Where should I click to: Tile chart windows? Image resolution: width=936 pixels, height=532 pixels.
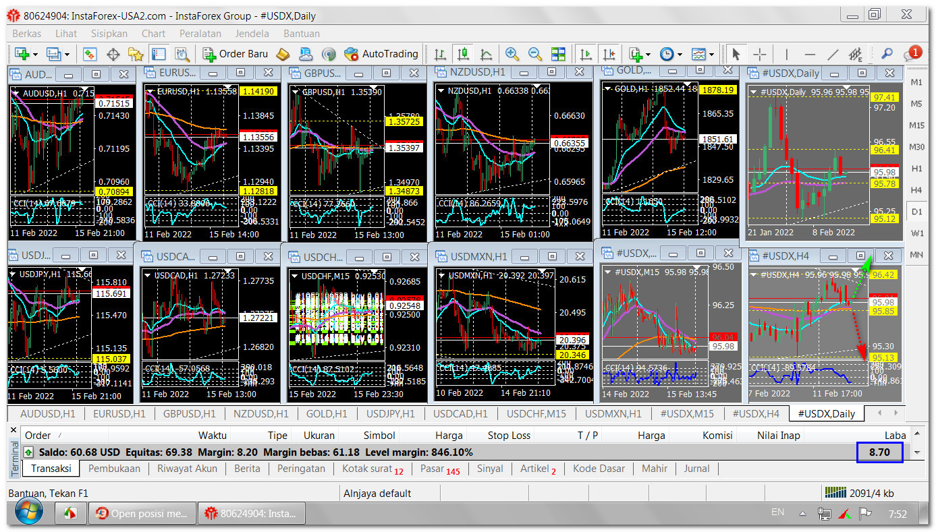point(558,54)
